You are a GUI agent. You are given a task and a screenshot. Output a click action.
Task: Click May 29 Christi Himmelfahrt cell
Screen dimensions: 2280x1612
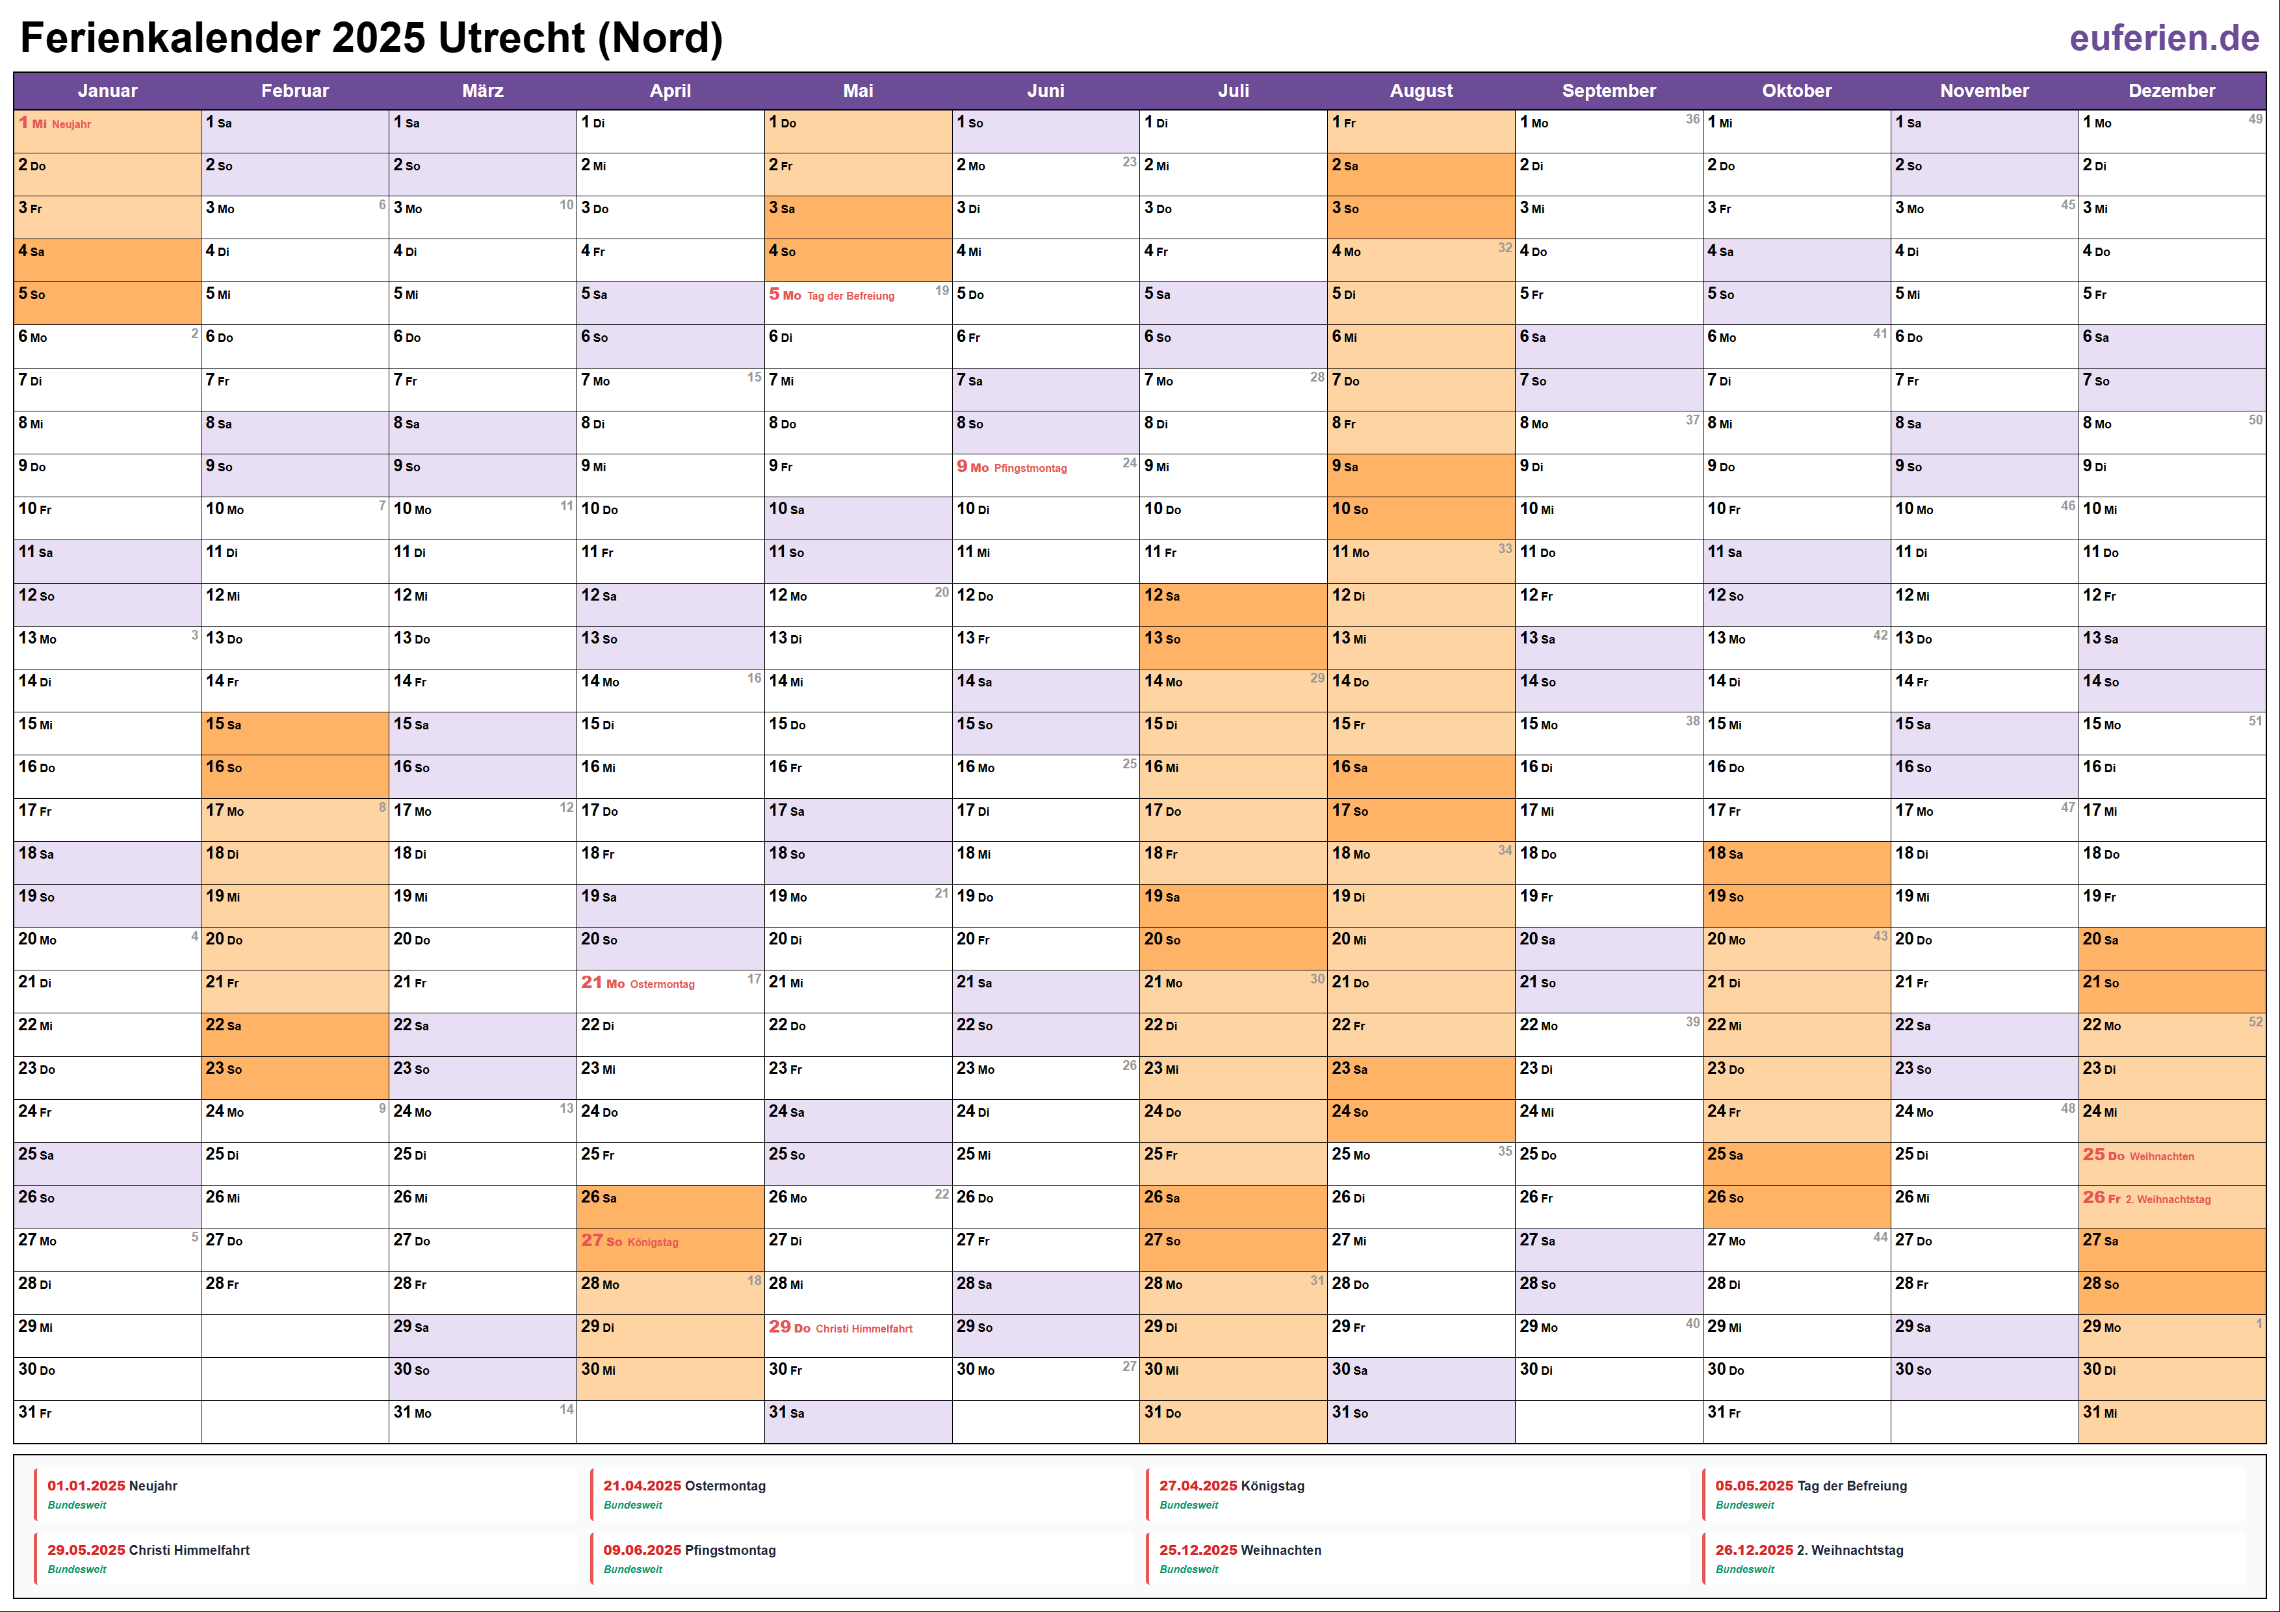click(x=857, y=1335)
